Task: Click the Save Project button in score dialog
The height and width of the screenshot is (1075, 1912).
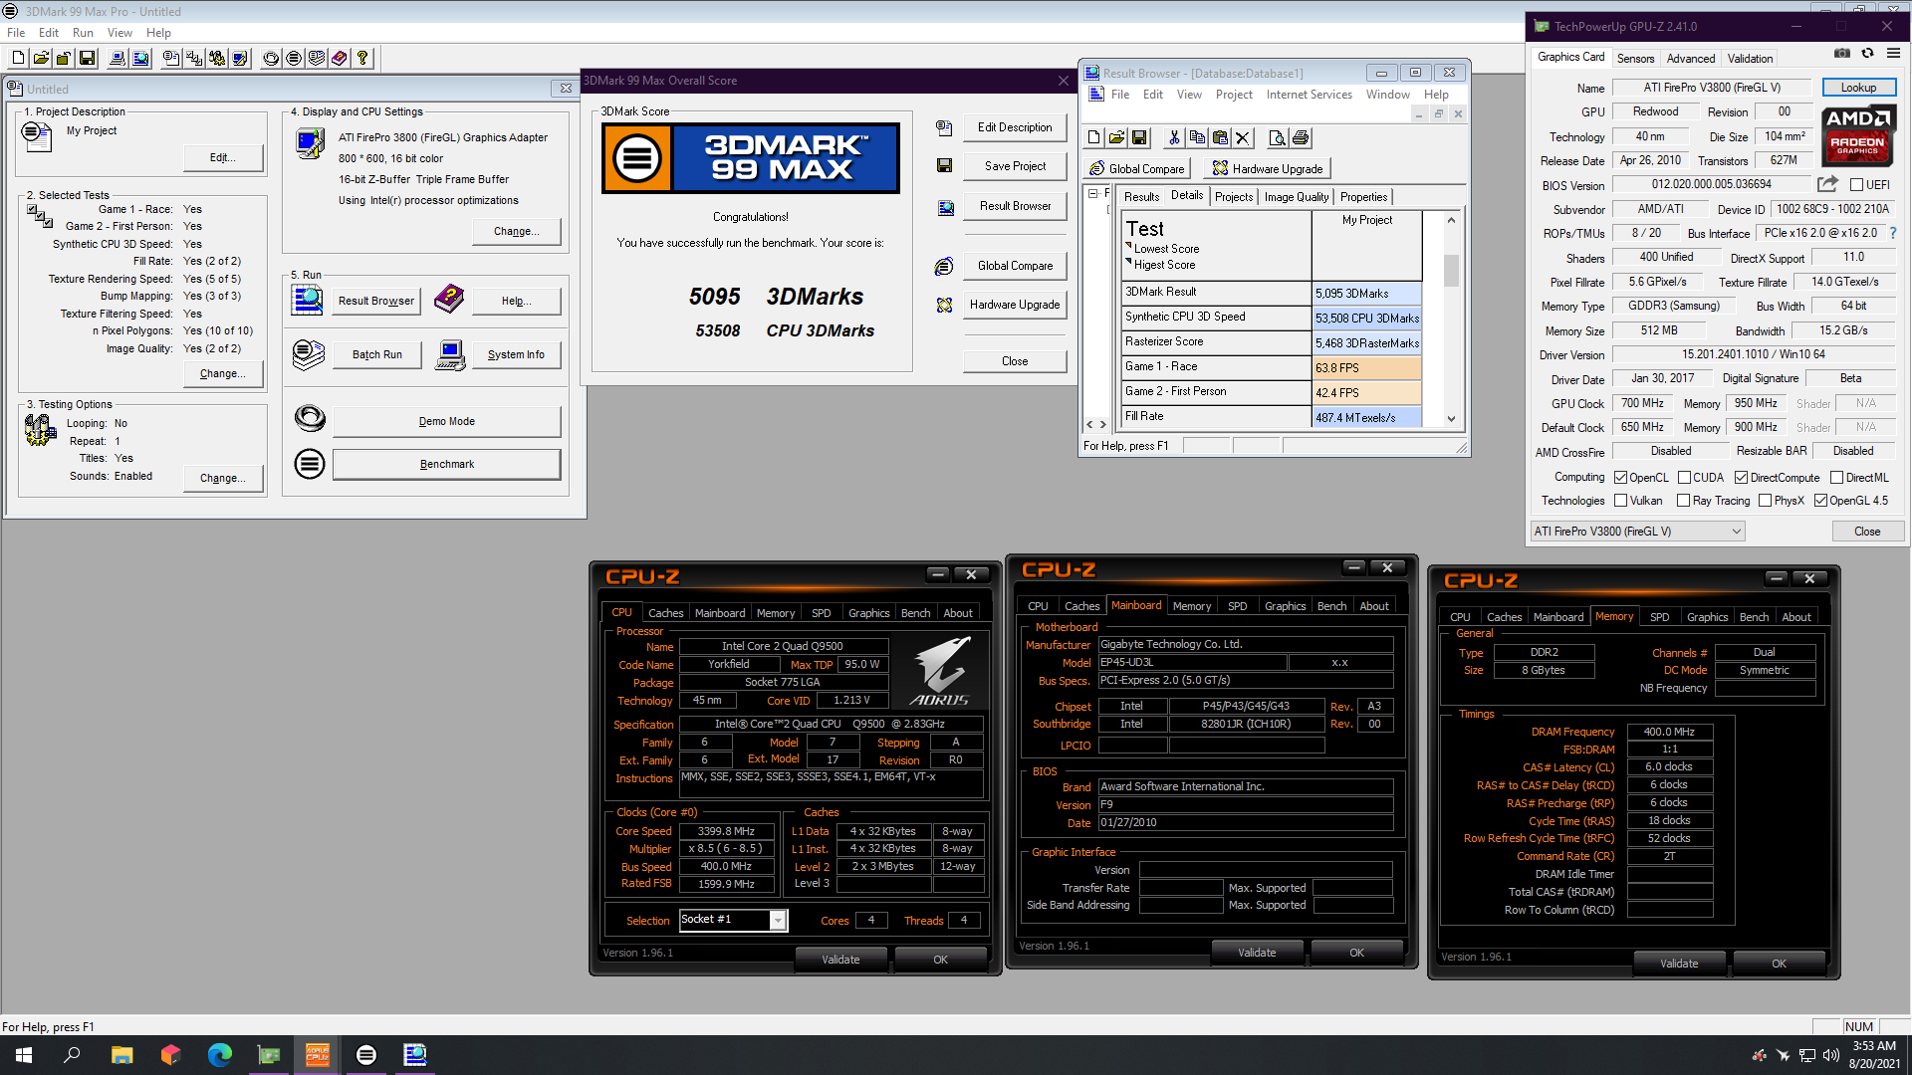Action: (x=1015, y=166)
